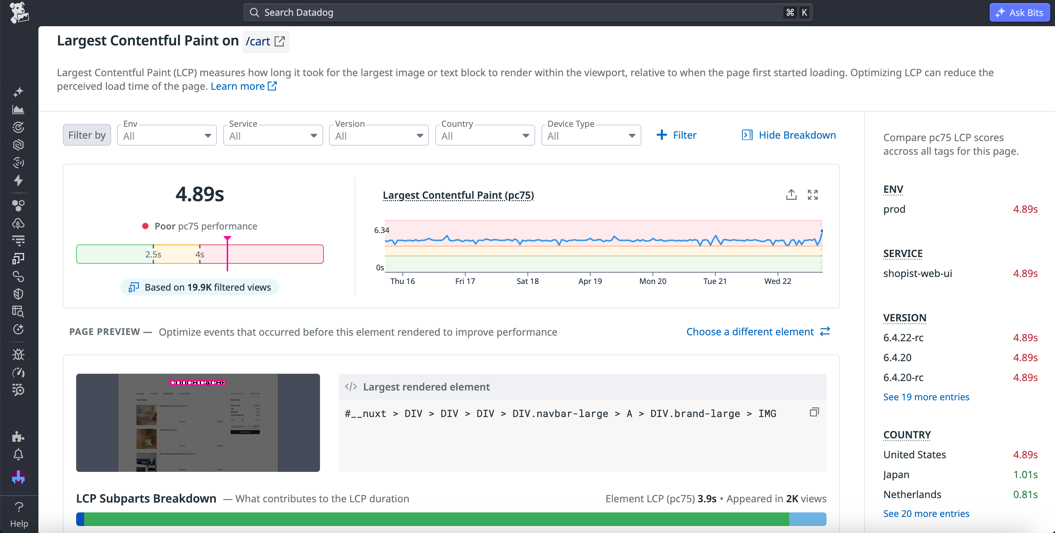Open the speedometer gauge sidebar icon
The width and height of the screenshot is (1055, 533).
[19, 373]
